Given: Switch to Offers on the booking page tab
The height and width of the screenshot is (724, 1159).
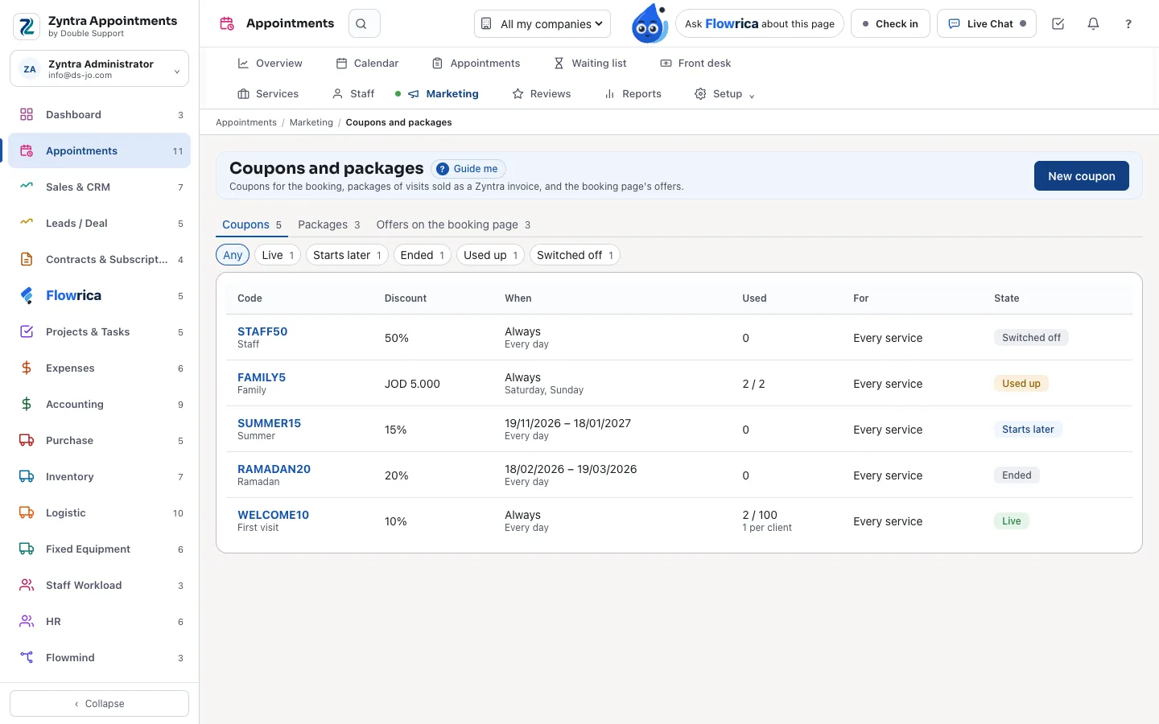Looking at the screenshot, I should (453, 224).
